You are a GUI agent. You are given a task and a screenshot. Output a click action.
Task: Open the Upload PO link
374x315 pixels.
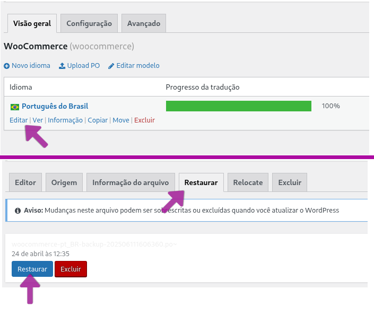[83, 66]
